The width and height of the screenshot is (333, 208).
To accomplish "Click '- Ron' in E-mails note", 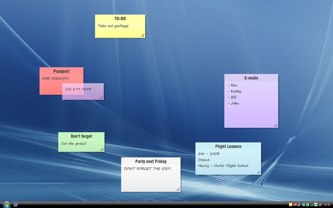I will (232, 85).
